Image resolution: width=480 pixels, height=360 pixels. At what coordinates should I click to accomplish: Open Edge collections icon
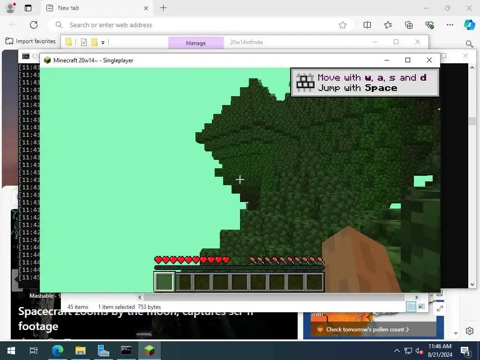409,25
